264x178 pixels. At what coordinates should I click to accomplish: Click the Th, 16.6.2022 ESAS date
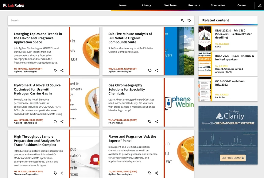[x=222, y=44]
